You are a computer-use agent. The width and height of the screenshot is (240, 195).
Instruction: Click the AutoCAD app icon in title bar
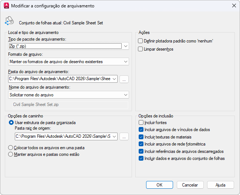click(6, 6)
